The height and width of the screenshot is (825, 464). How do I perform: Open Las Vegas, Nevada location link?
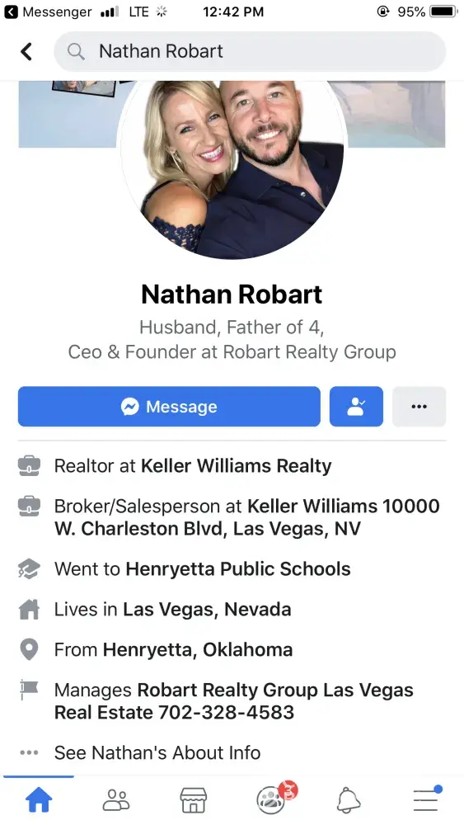point(207,610)
